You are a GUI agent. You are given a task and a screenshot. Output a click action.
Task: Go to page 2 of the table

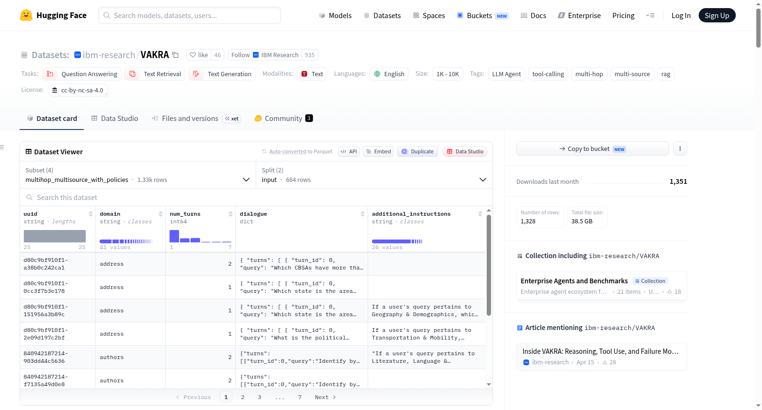(243, 397)
